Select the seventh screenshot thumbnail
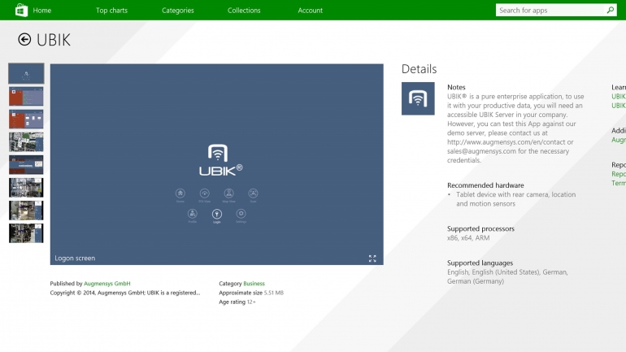Screen dimensions: 626x352 [26, 211]
